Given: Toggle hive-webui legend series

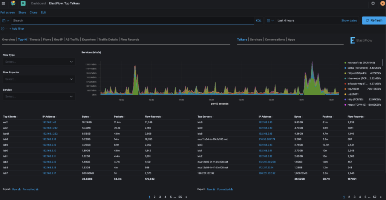Looking at the screenshot, I should [358, 79].
